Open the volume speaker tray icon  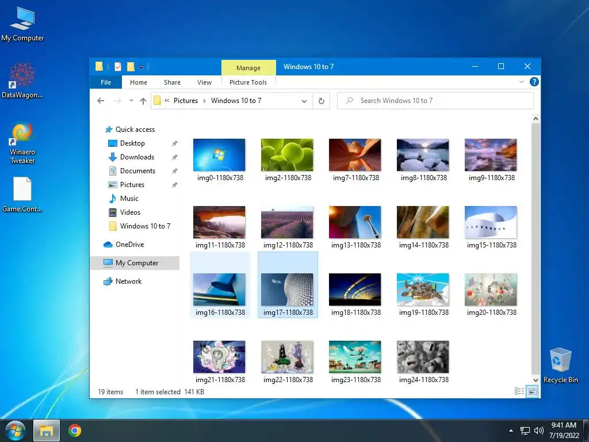click(x=538, y=430)
